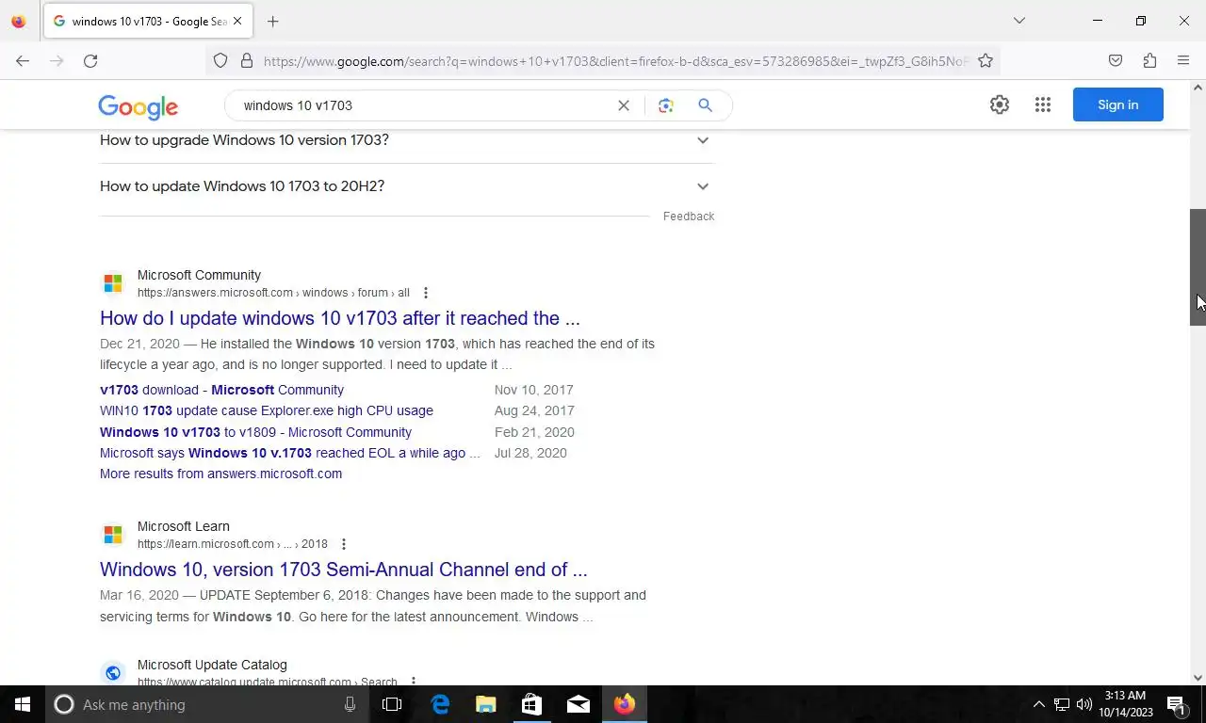This screenshot has width=1206, height=723.
Task: Click the Sign in button
Action: (1118, 104)
